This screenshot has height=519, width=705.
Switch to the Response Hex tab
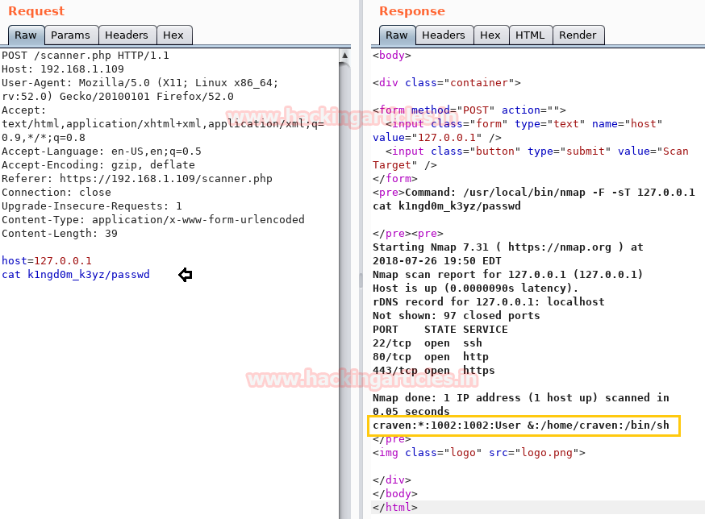click(490, 35)
